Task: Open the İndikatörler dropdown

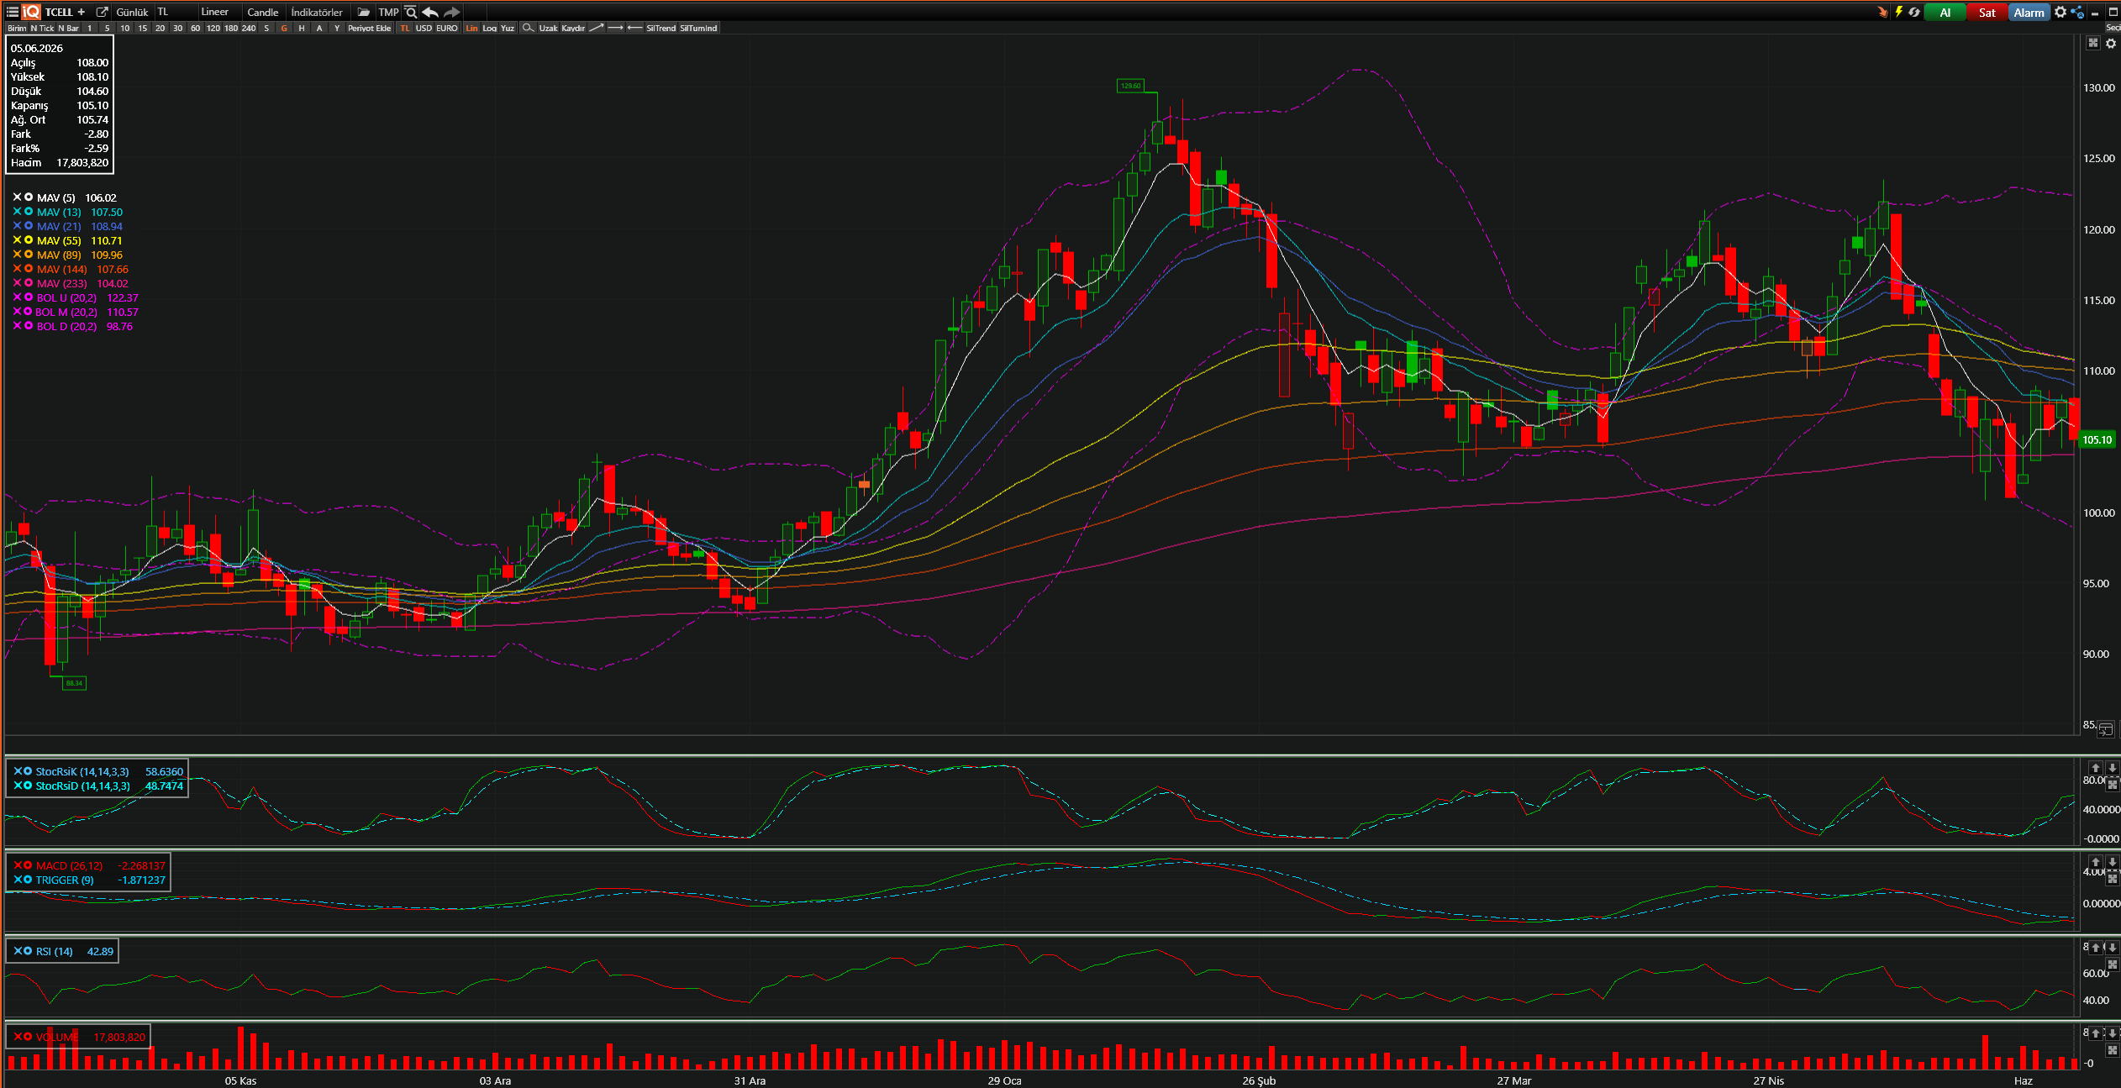Action: (x=317, y=12)
